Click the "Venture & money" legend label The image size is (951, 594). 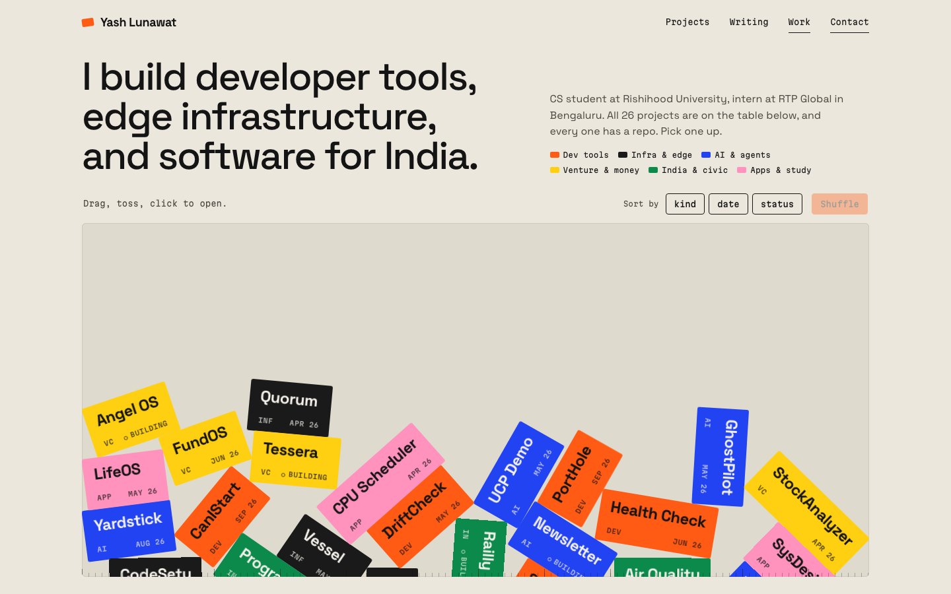point(601,170)
